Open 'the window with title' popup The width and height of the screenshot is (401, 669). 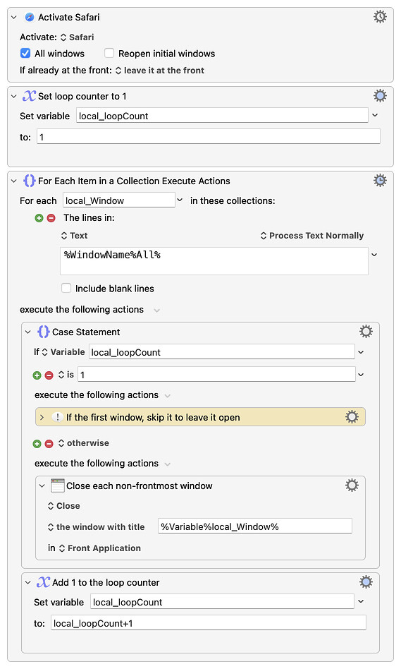click(97, 527)
